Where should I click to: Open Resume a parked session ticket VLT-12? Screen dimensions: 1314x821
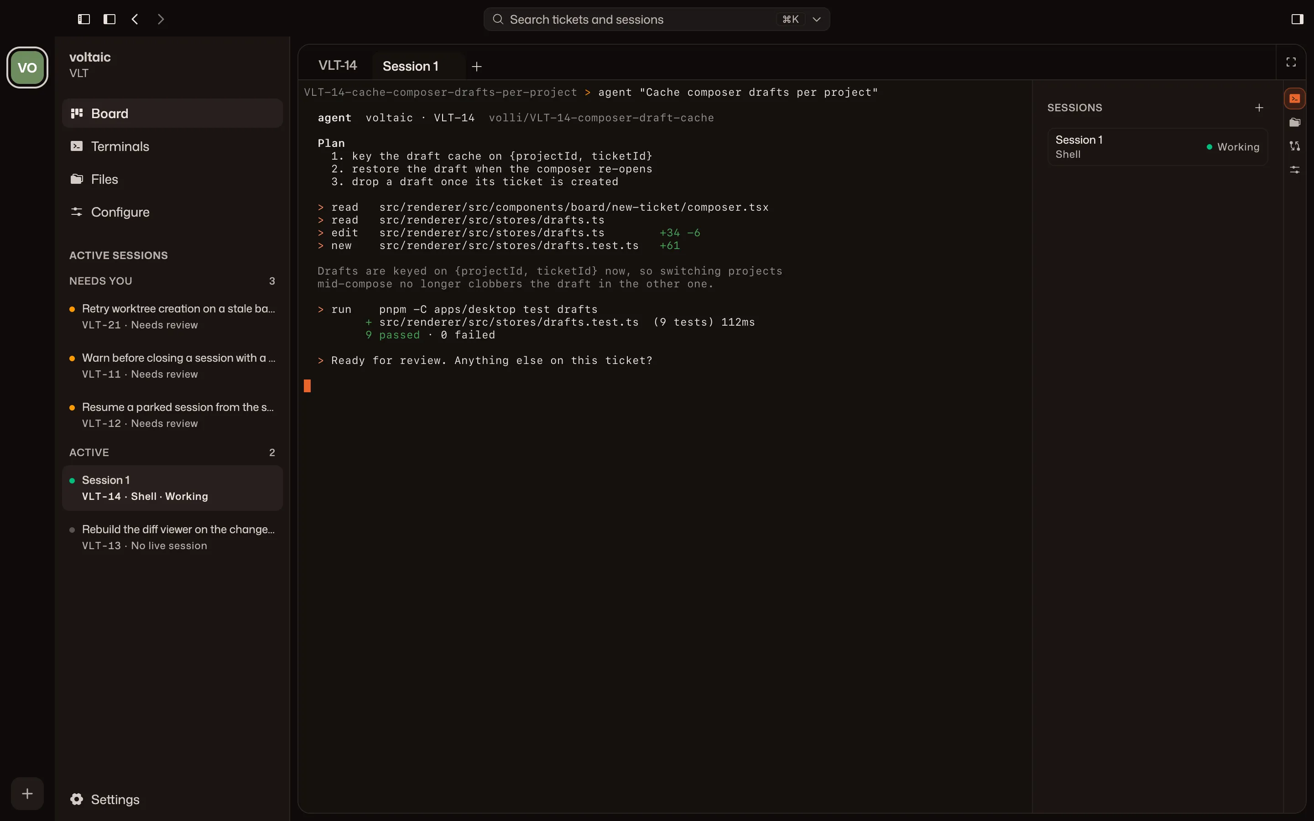tap(172, 415)
